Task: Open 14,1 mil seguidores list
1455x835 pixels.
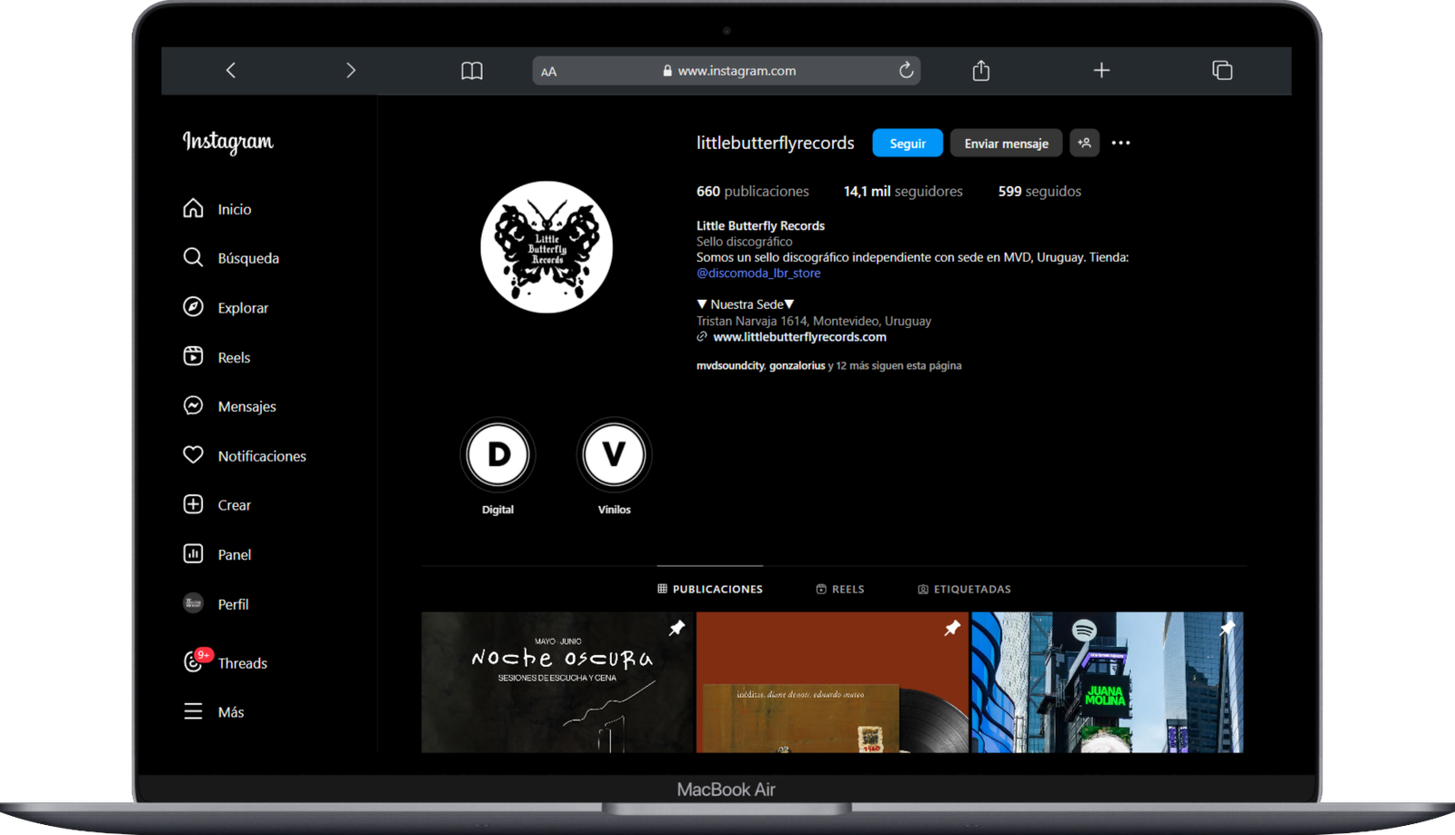Action: 903,191
